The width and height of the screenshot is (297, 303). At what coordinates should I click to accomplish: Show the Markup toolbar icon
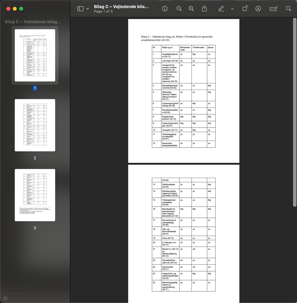coord(258,9)
